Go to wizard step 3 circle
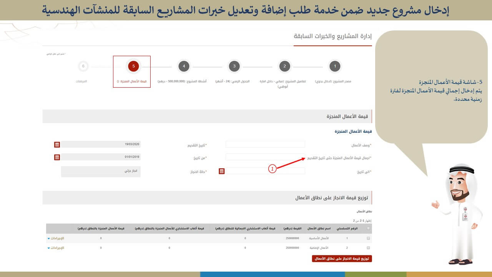The width and height of the screenshot is (492, 277). [234, 66]
